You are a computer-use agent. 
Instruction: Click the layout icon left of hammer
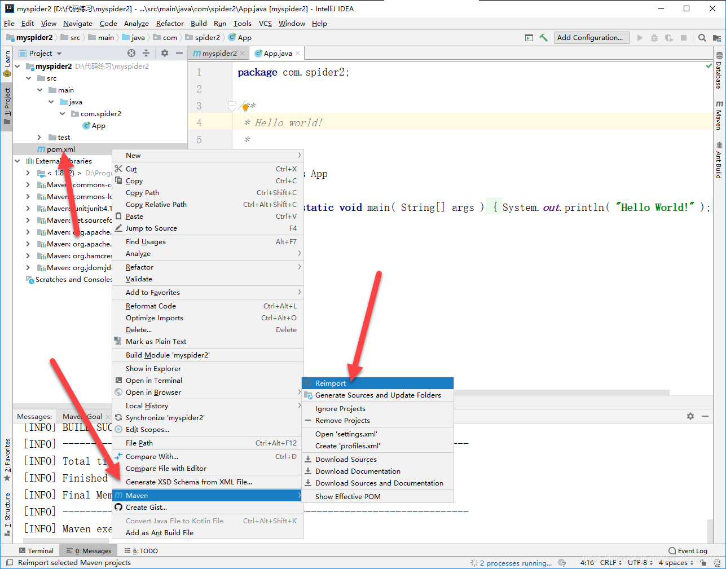529,38
